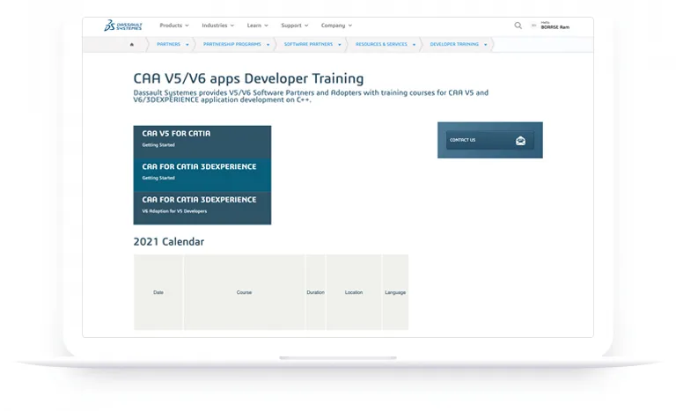Click the envelope icon in Contact Us
676x411 pixels.
click(x=520, y=141)
